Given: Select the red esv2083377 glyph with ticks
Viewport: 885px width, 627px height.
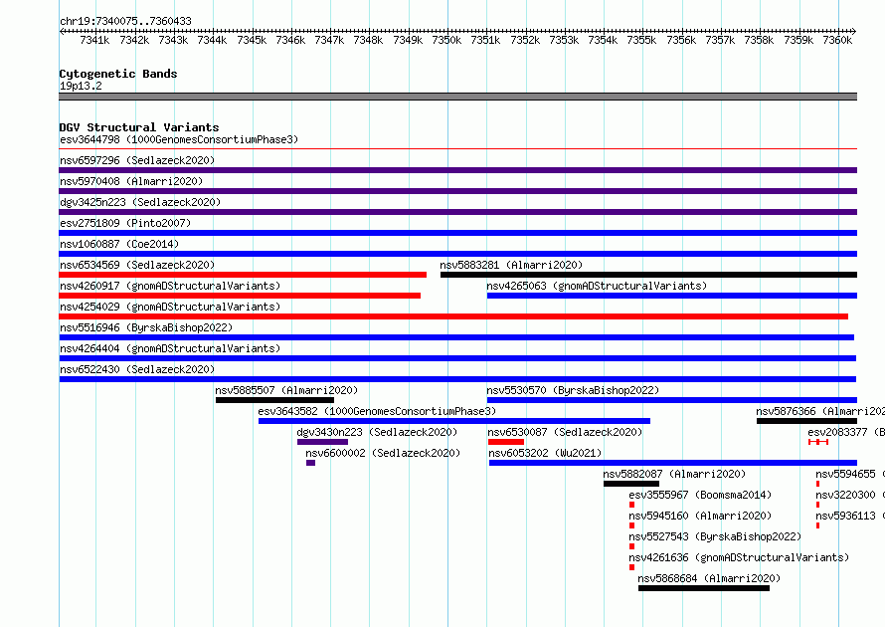Looking at the screenshot, I should (818, 442).
